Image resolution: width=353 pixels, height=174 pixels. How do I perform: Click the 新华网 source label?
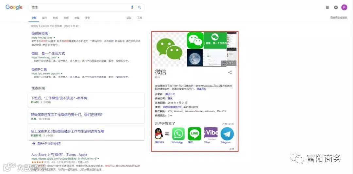pos(35,102)
